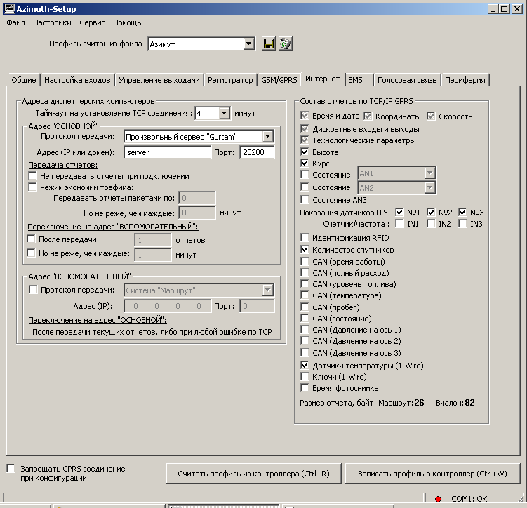Click the save profile floppy disk icon
This screenshot has height=508, width=527.
pos(269,44)
